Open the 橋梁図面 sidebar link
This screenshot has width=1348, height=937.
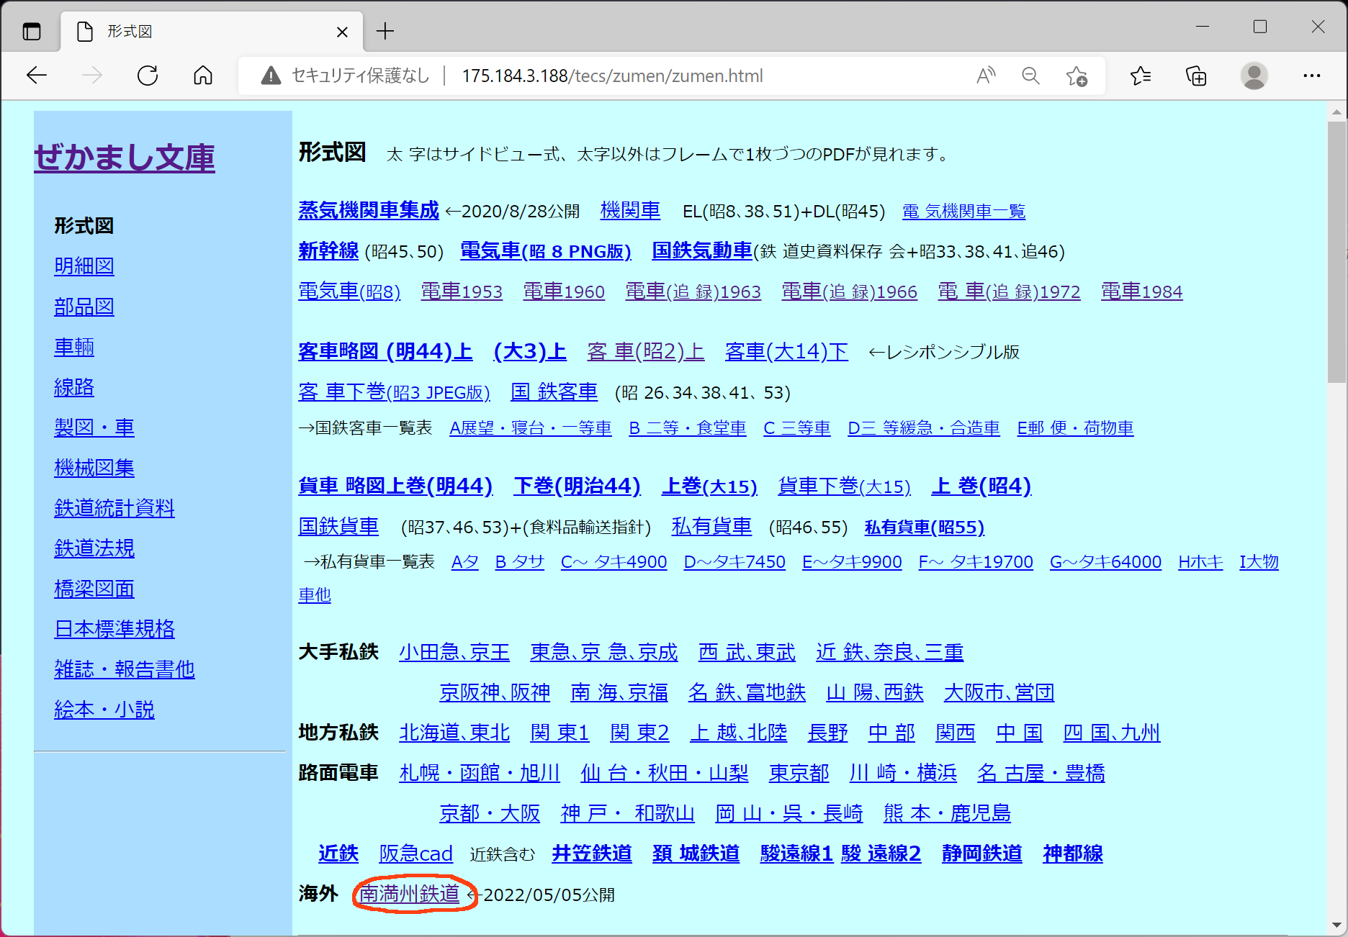[94, 589]
